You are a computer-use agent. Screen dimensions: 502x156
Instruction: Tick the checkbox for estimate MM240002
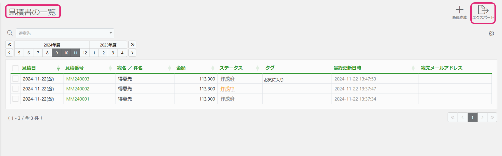pos(16,89)
